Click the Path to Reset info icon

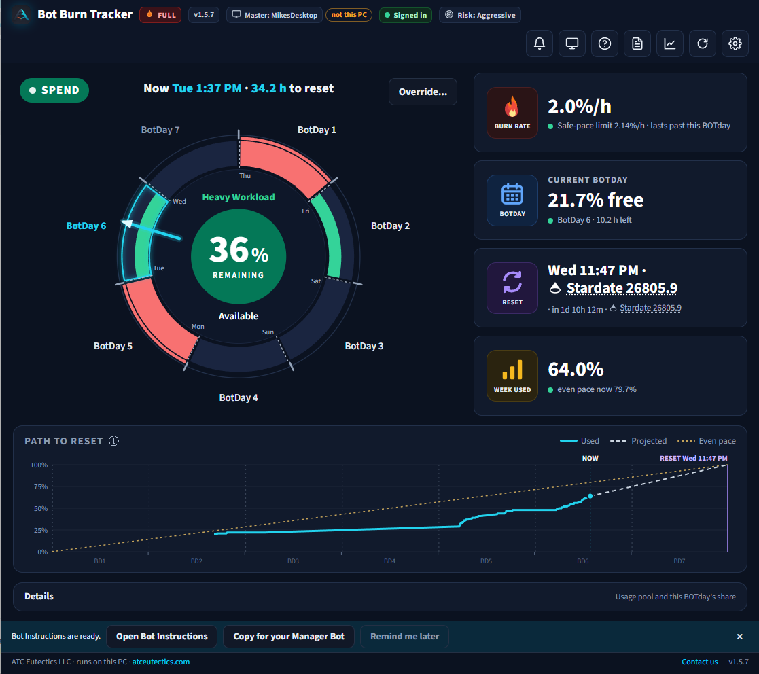point(113,441)
